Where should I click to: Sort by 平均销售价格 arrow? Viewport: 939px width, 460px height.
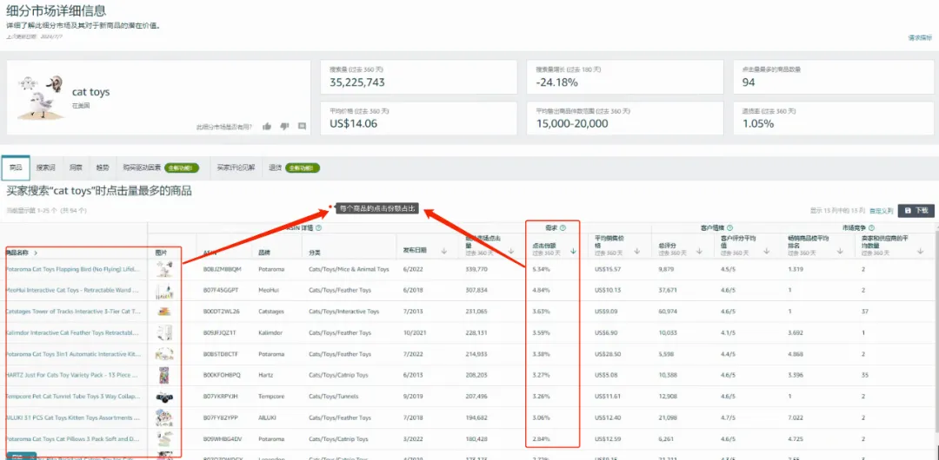[637, 252]
